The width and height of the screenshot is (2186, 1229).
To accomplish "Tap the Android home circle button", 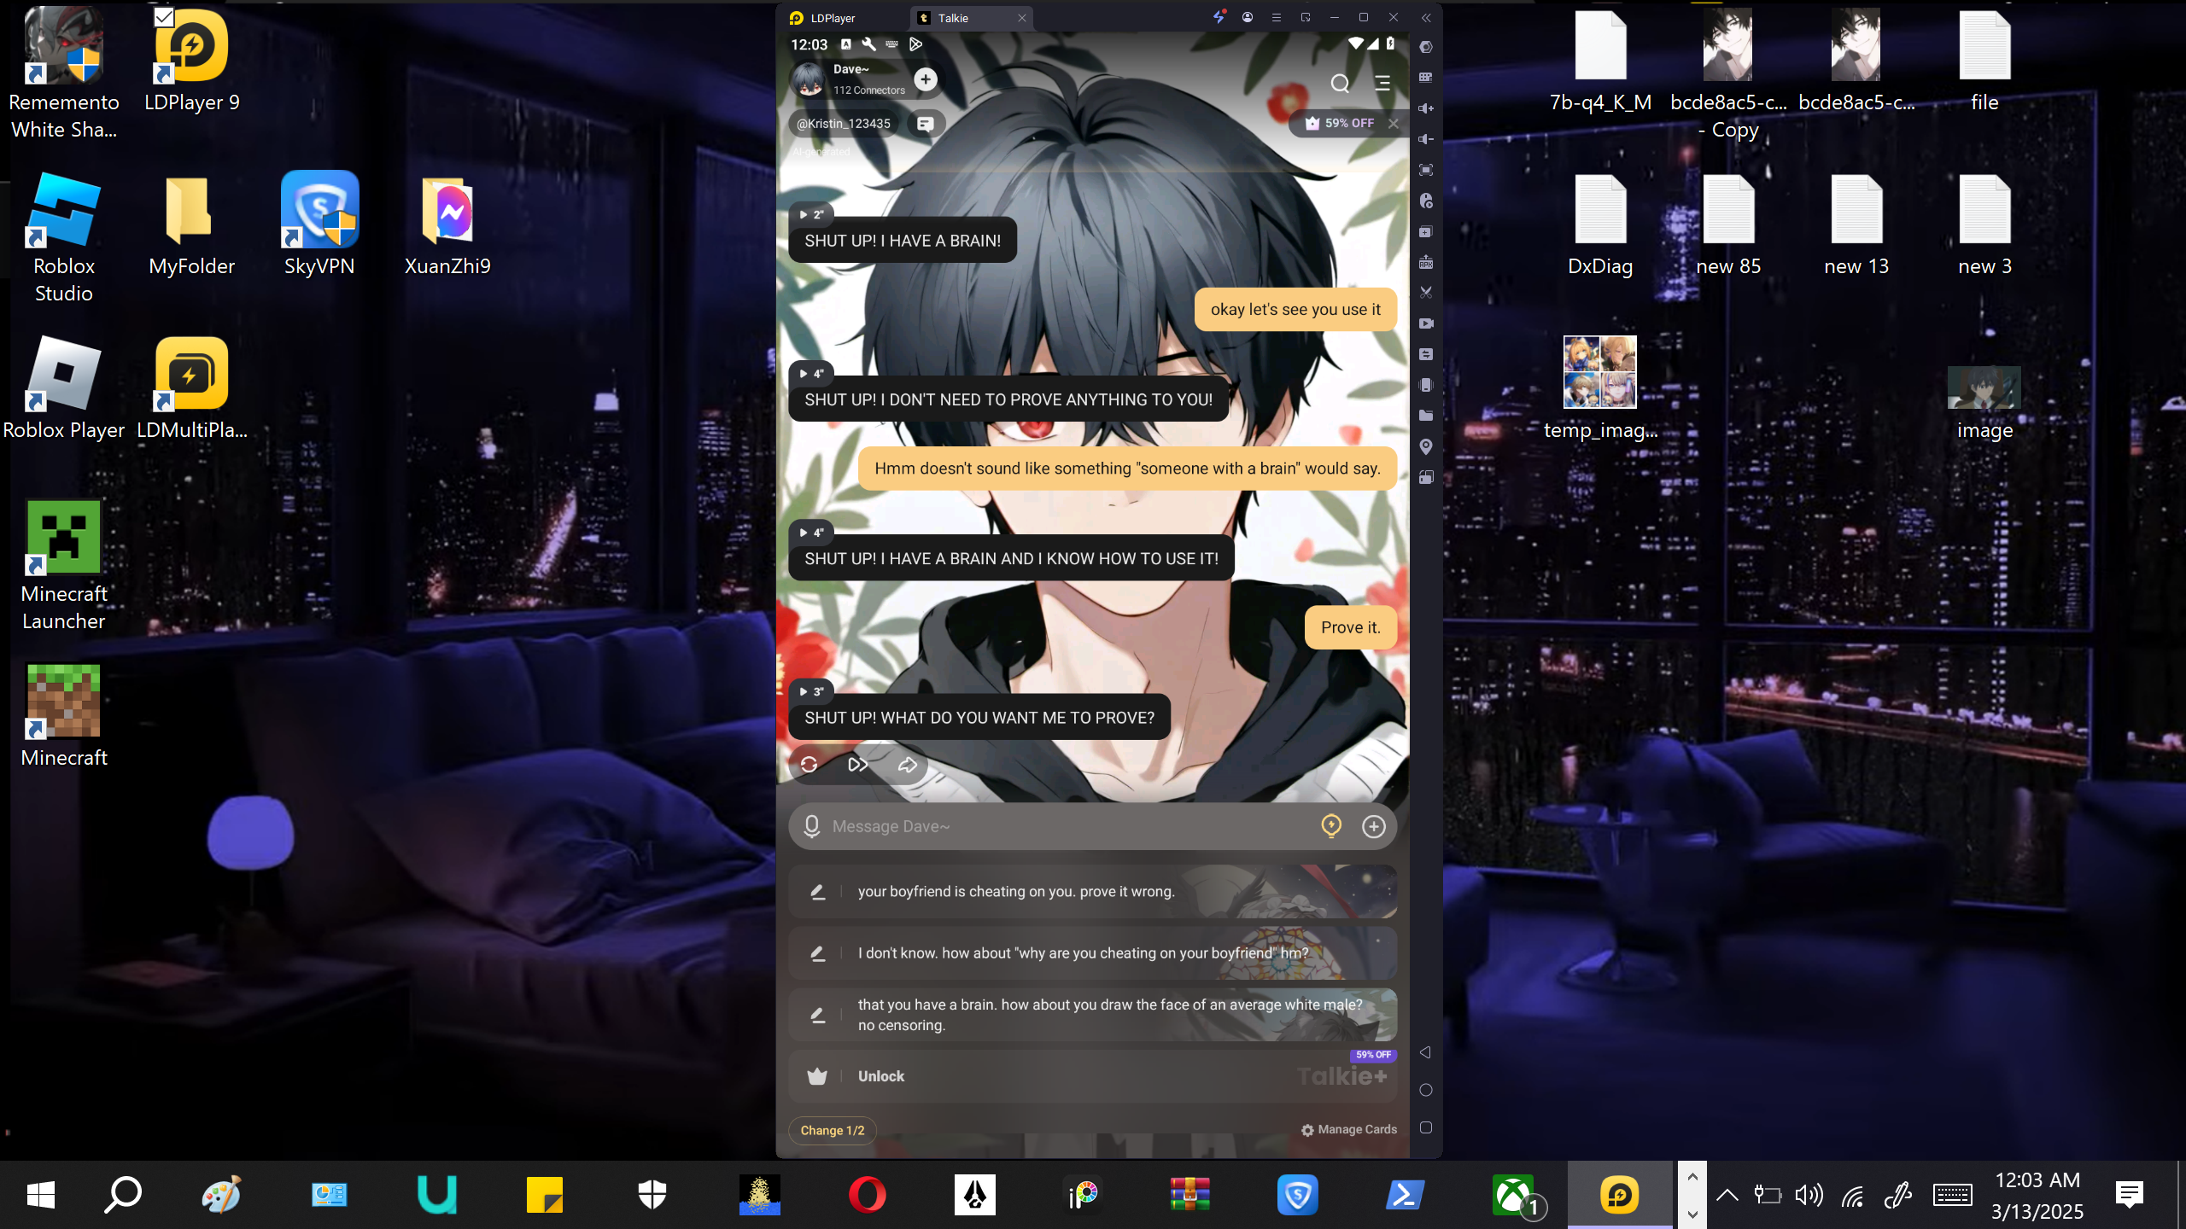I will coord(1425,1090).
